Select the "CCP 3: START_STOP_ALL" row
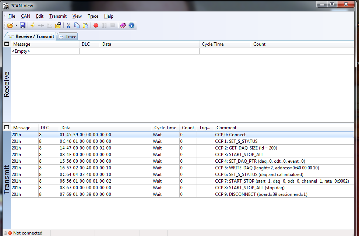This screenshot has height=236, width=359. (x=183, y=155)
